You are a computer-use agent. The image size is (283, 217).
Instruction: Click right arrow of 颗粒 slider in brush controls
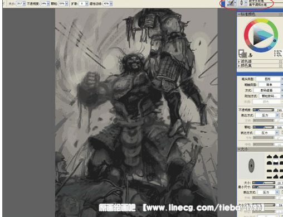tap(272, 127)
